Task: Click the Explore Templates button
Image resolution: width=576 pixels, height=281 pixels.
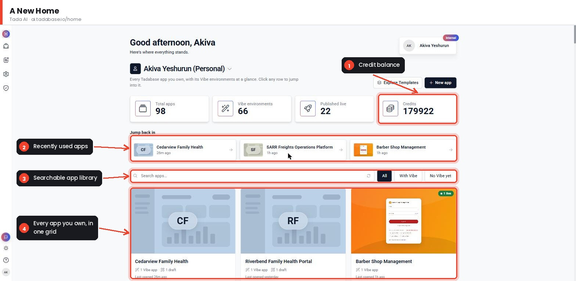Action: [x=397, y=83]
